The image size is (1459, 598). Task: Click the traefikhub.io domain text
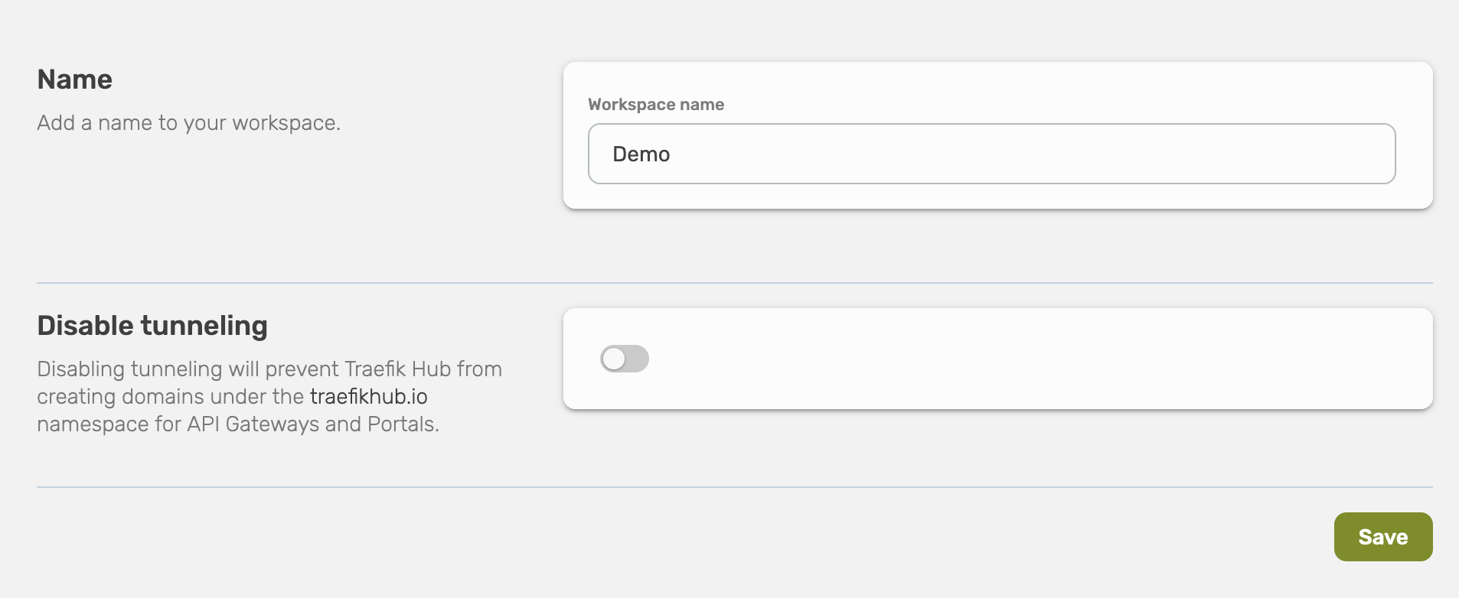point(368,397)
